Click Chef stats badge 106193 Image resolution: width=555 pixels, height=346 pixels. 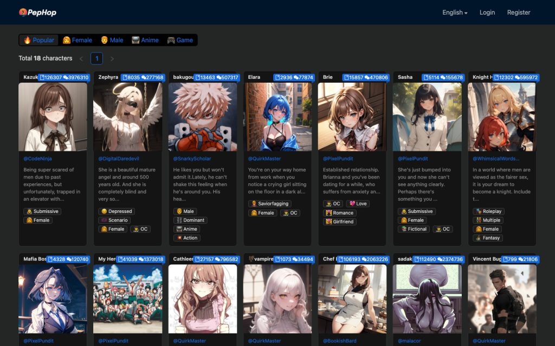click(x=363, y=259)
